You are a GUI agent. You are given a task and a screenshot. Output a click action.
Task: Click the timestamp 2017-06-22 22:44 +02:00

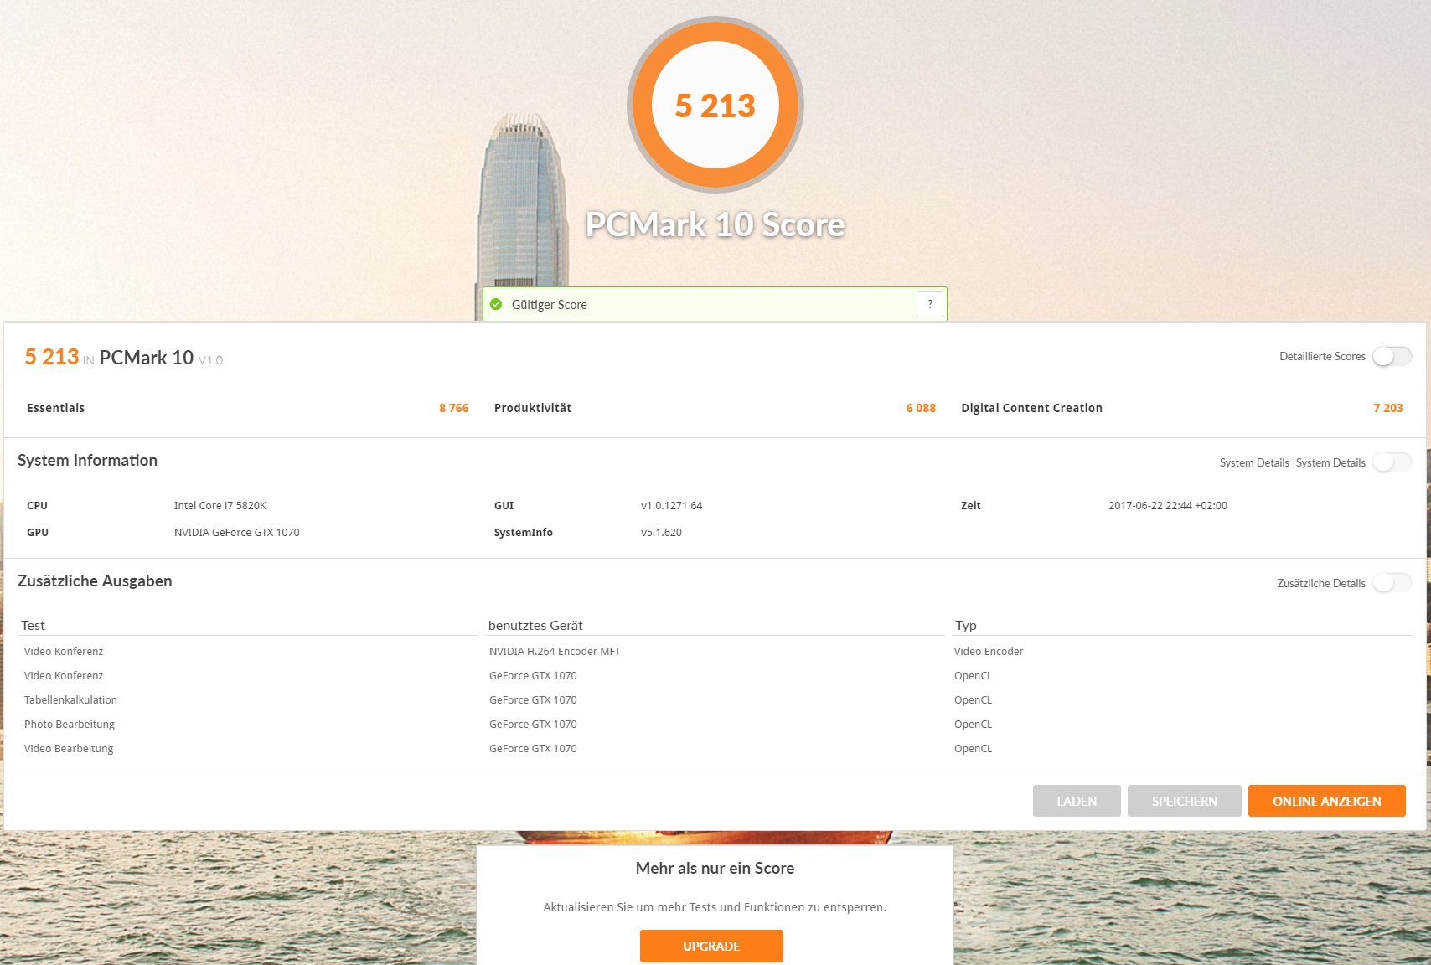(x=1167, y=506)
